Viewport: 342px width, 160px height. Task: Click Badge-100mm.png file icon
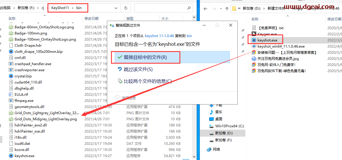tap(11, 33)
